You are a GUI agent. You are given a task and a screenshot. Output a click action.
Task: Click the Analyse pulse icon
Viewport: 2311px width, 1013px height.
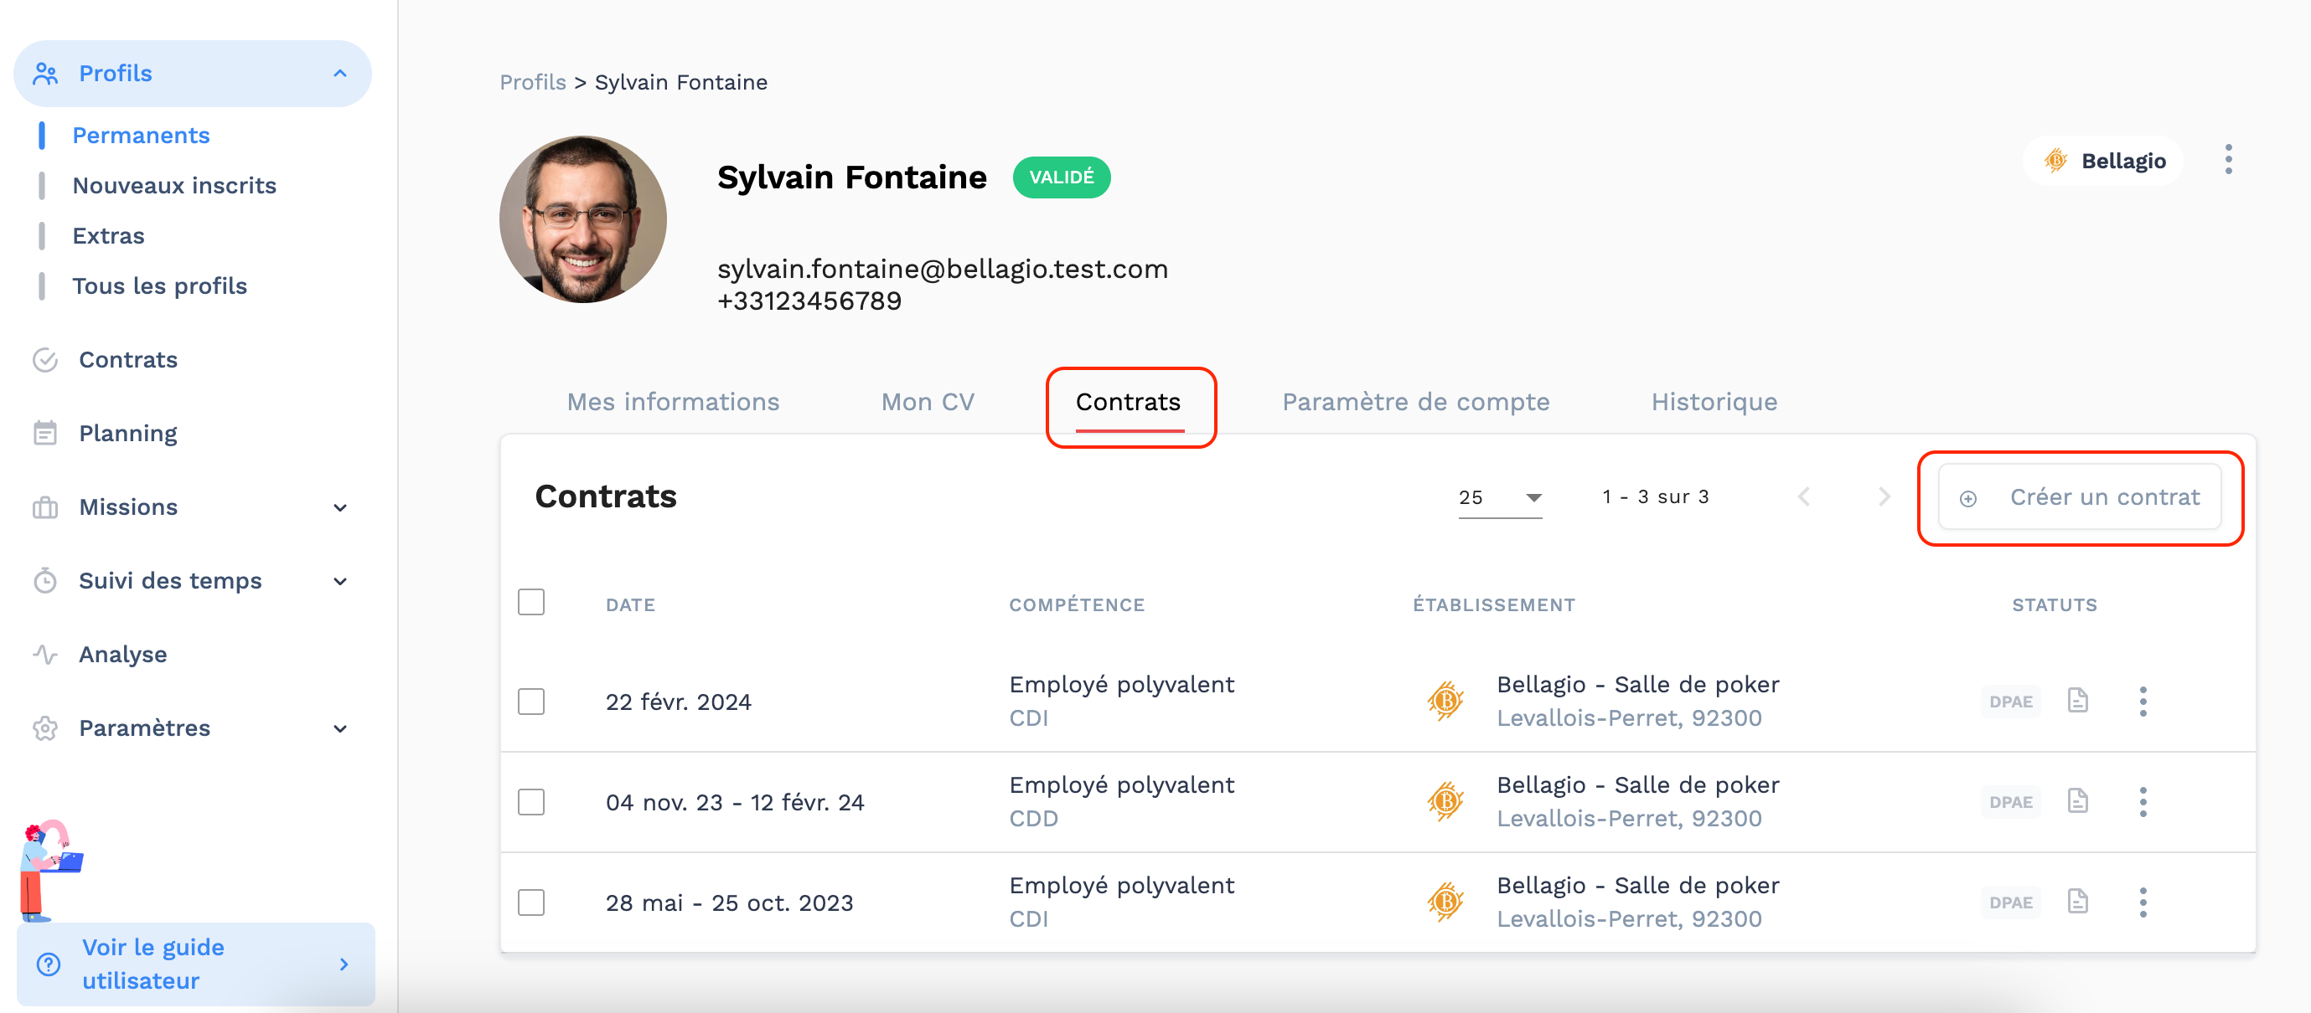(x=45, y=655)
